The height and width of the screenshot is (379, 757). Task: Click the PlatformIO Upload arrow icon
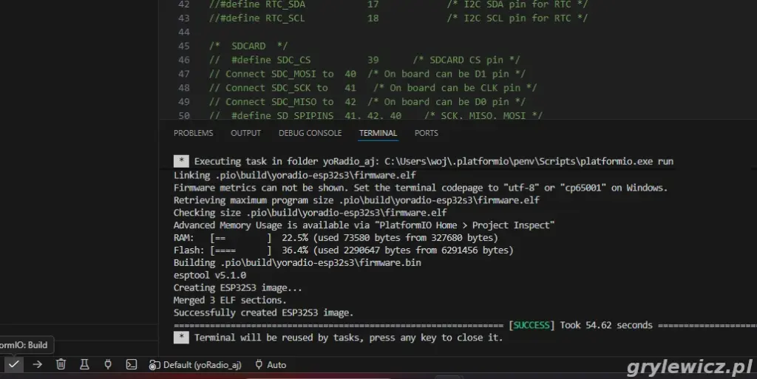point(38,364)
